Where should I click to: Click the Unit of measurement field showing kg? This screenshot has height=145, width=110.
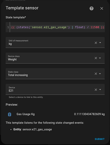tap(55, 42)
